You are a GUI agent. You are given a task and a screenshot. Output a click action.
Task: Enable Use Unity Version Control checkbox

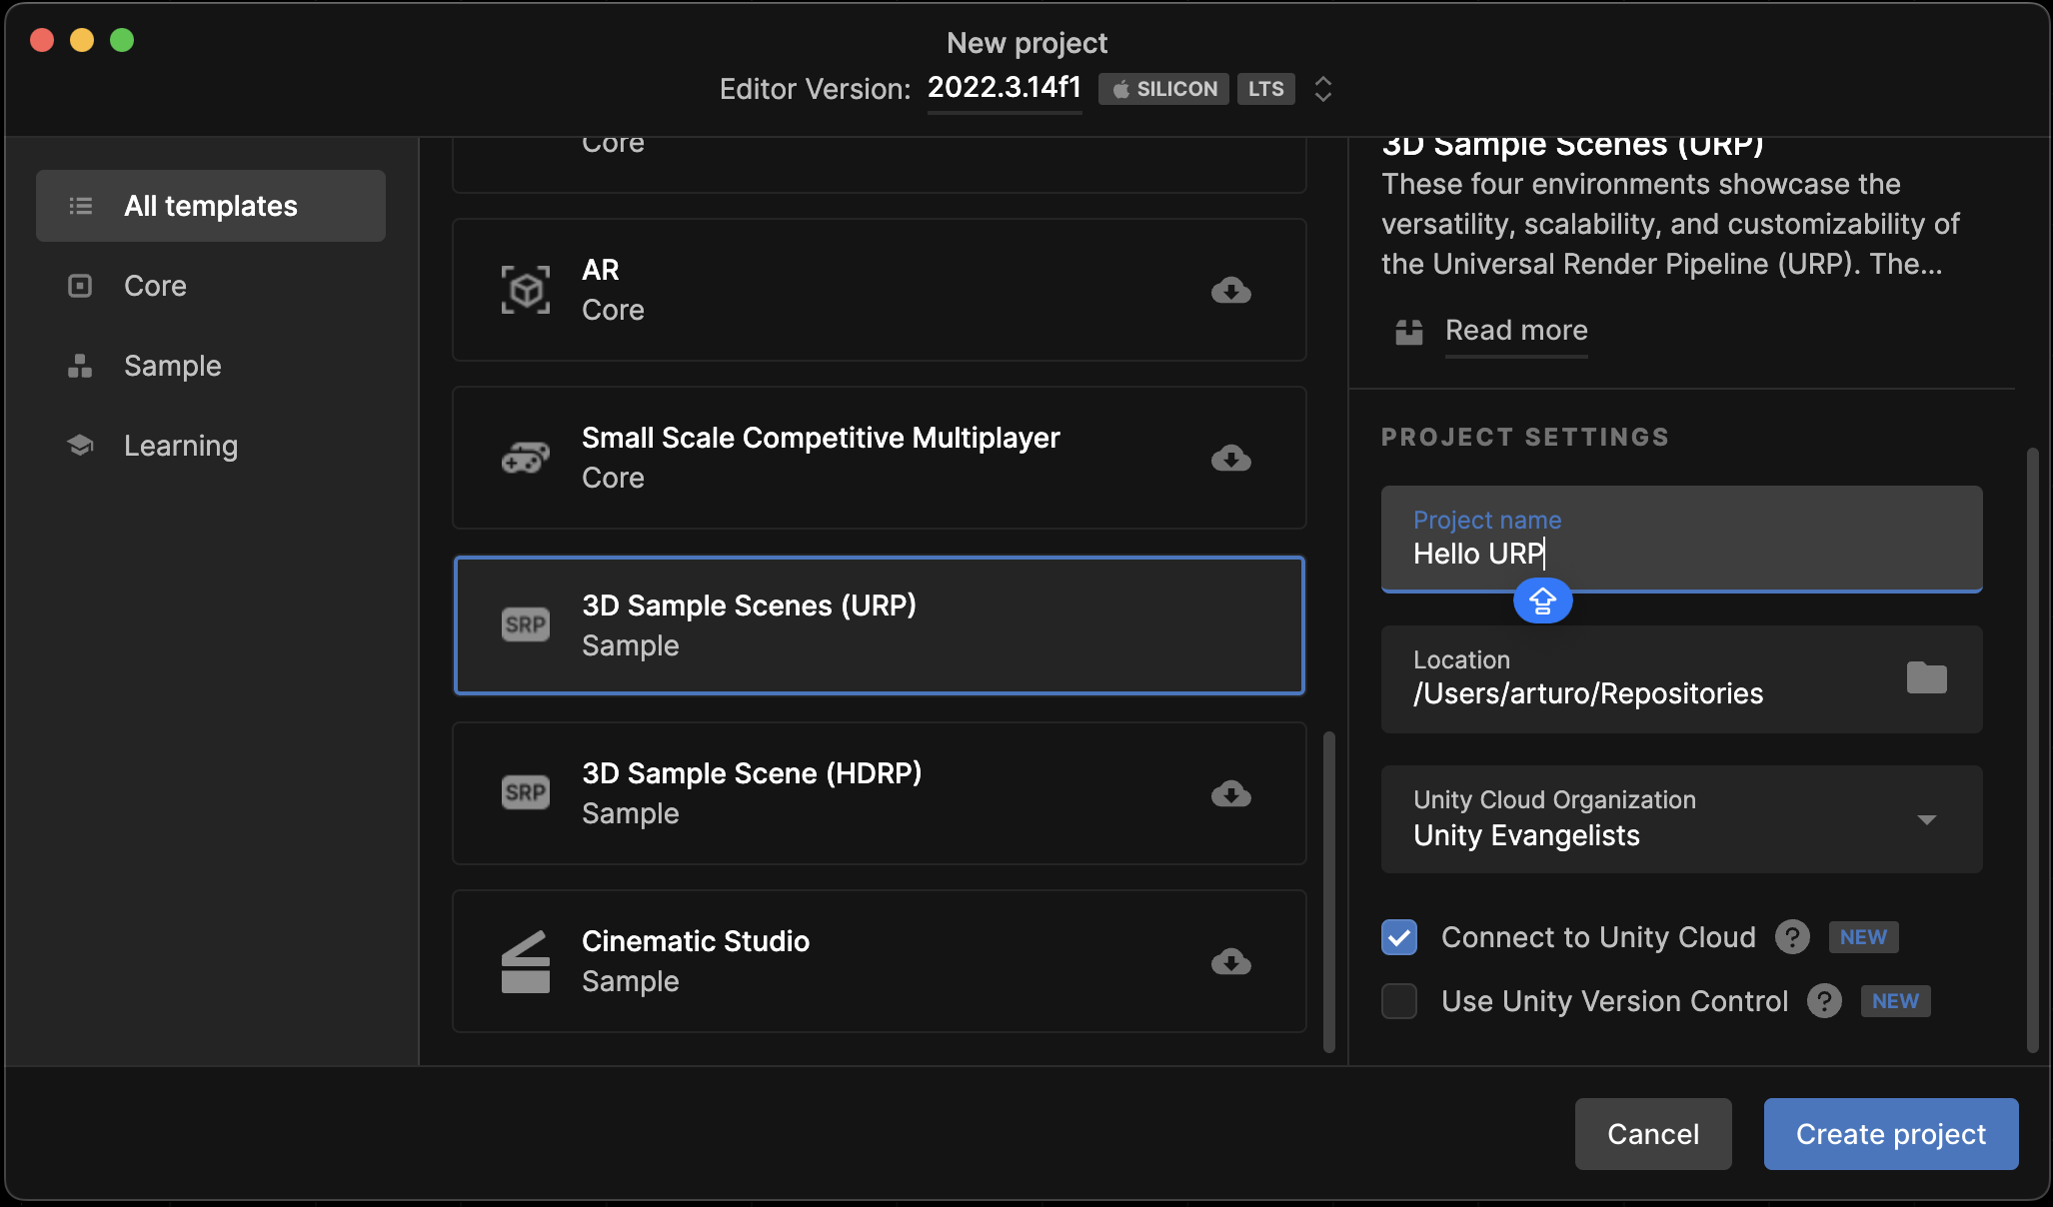click(1399, 1001)
